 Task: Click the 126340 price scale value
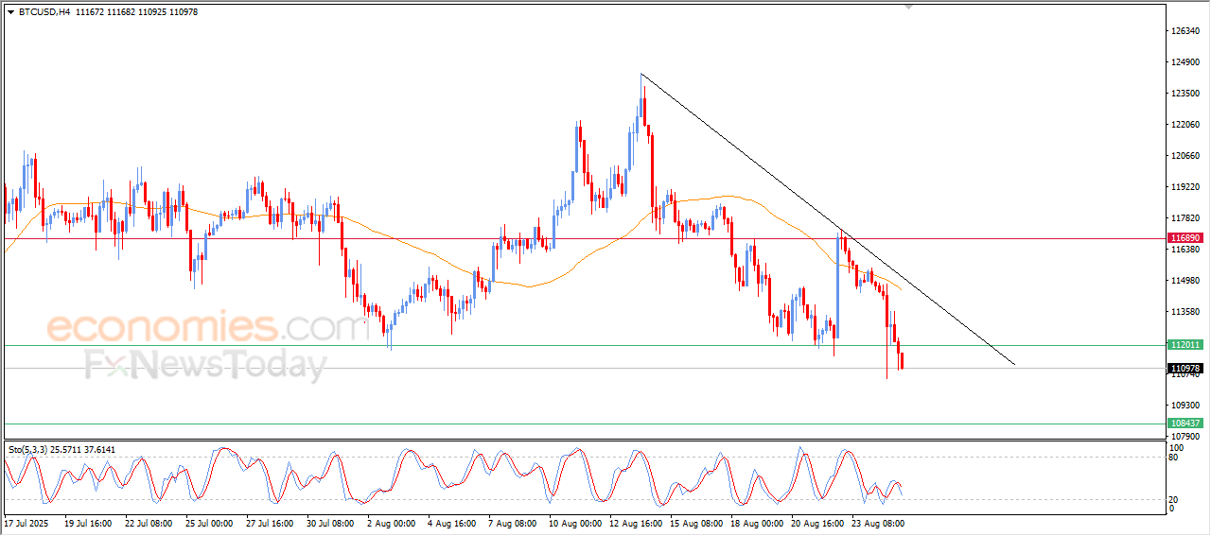(1185, 31)
